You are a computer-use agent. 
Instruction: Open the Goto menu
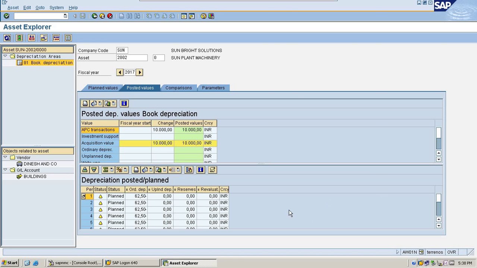tap(40, 7)
